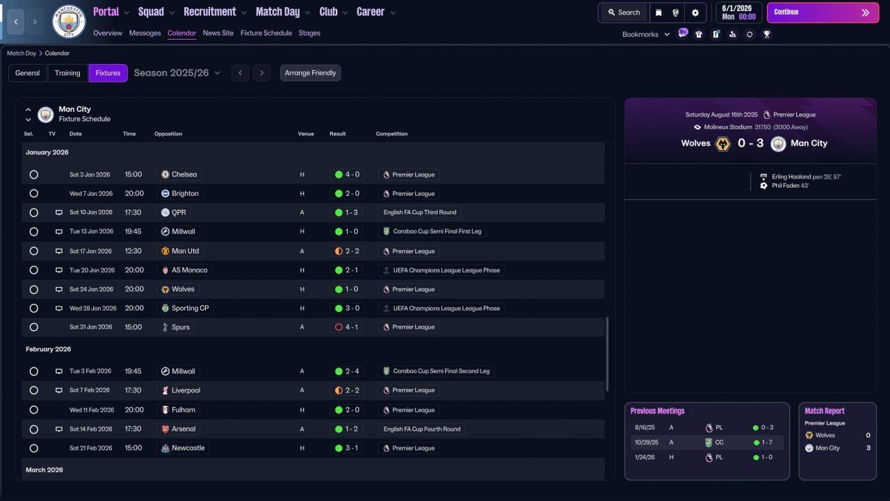The image size is (890, 501).
Task: Open the News Site tab
Action: (x=218, y=33)
